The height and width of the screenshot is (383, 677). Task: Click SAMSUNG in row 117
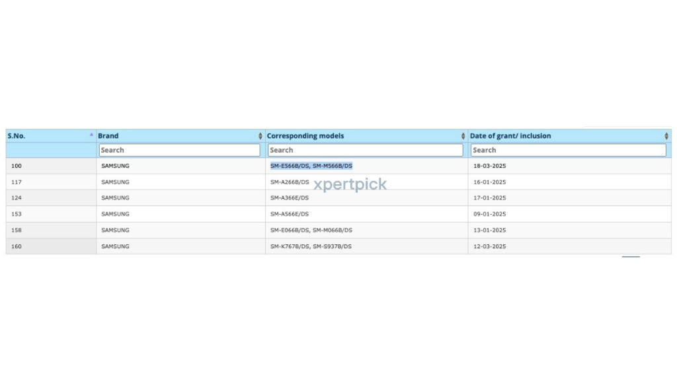pos(115,182)
